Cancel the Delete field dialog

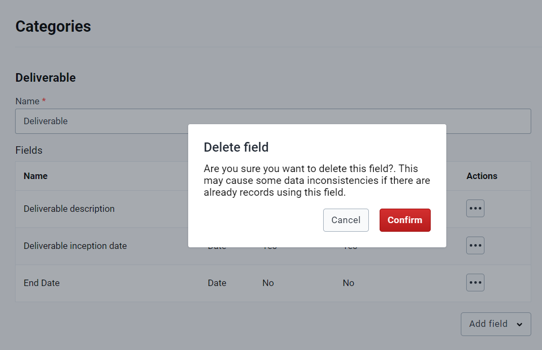346,220
